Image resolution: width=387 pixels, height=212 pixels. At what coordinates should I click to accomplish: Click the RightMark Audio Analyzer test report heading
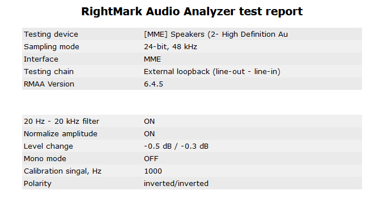pos(192,11)
